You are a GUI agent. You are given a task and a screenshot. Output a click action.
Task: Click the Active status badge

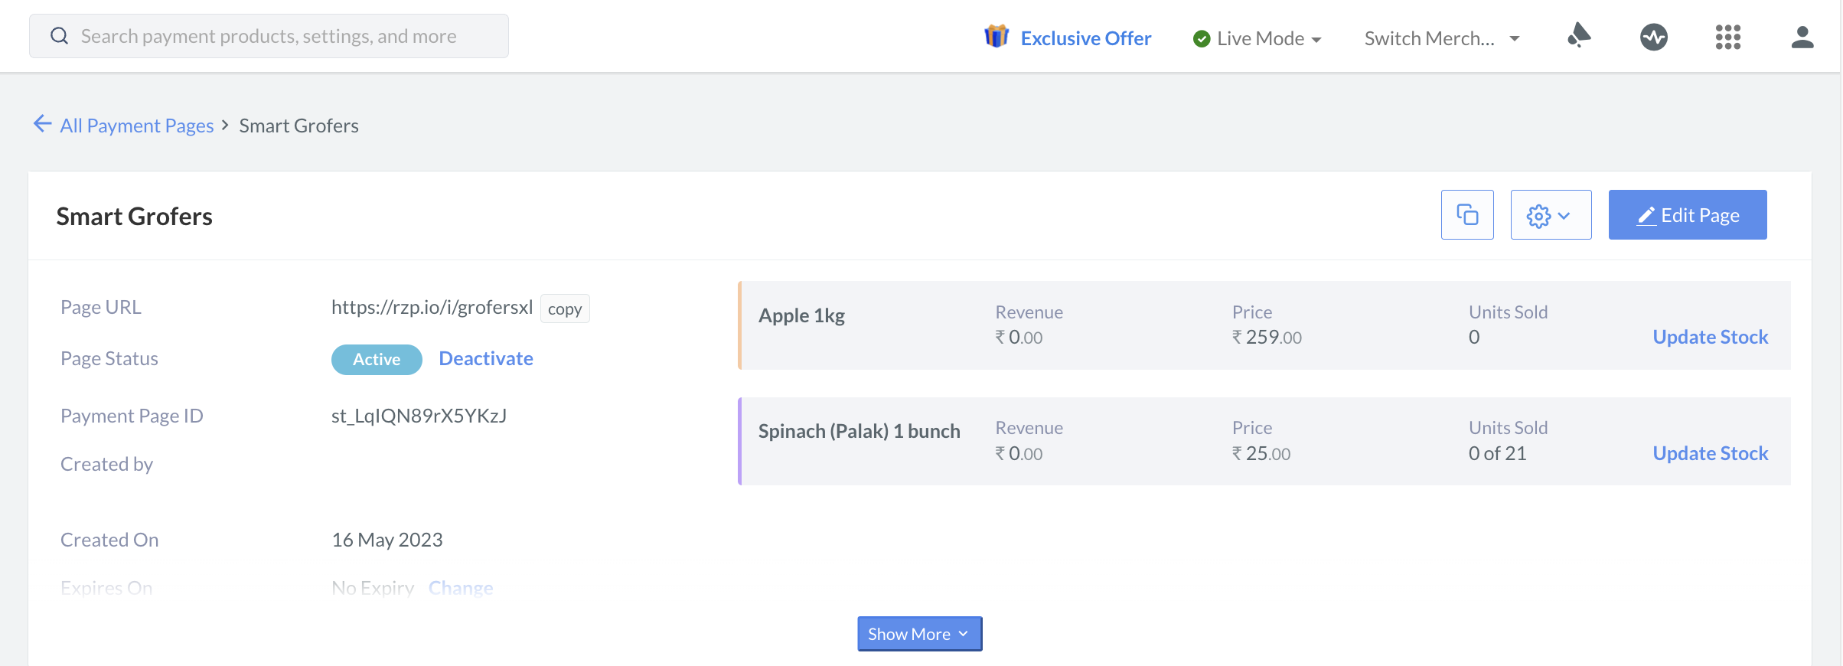[377, 359]
